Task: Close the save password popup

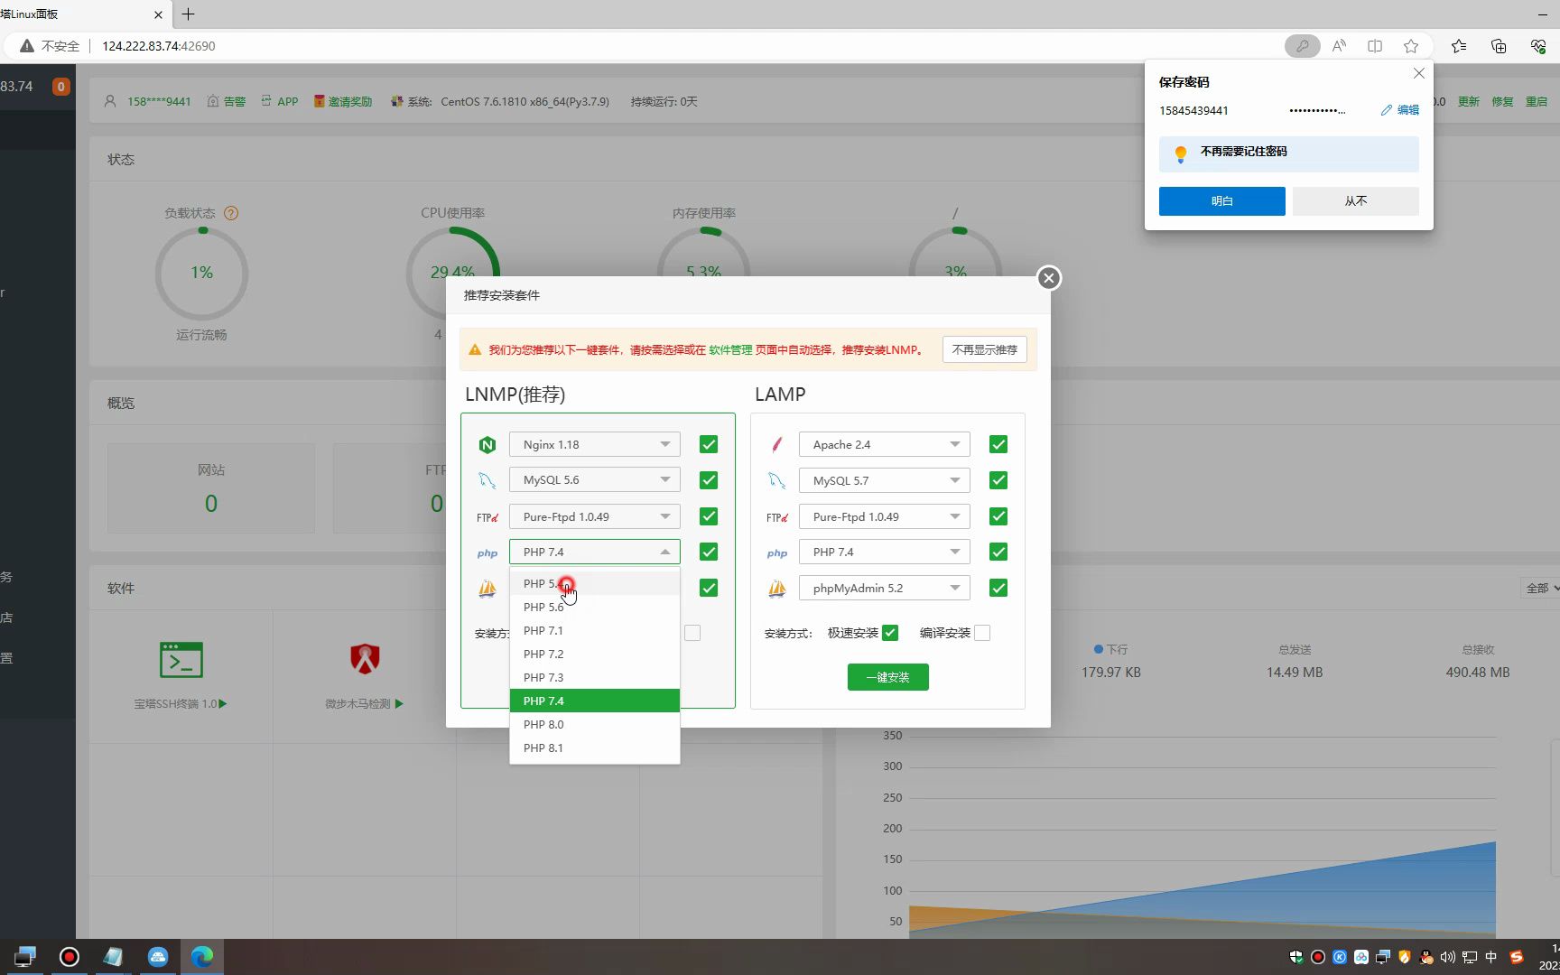Action: (1419, 74)
